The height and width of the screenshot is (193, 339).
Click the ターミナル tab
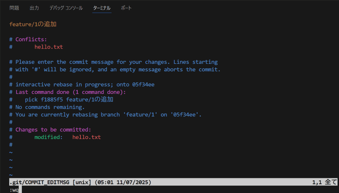(102, 8)
